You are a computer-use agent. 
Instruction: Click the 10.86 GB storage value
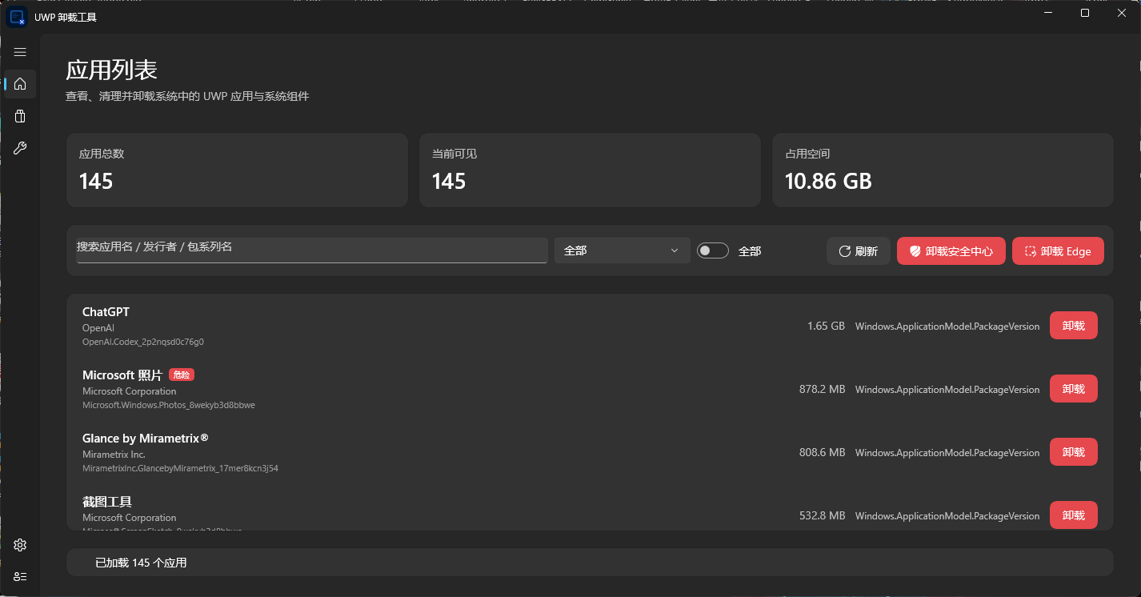coord(828,182)
